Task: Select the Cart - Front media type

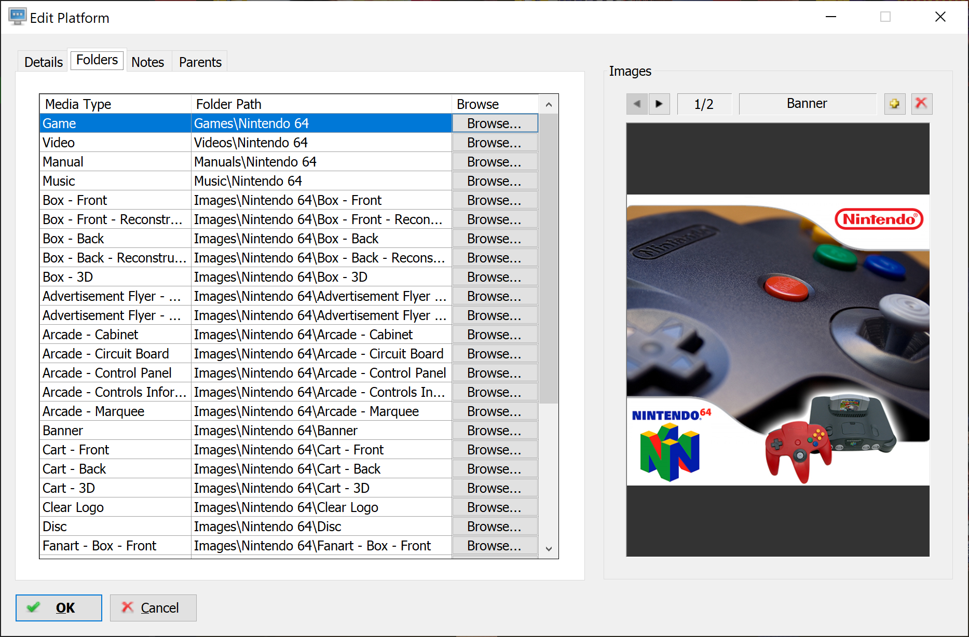Action: pos(115,450)
